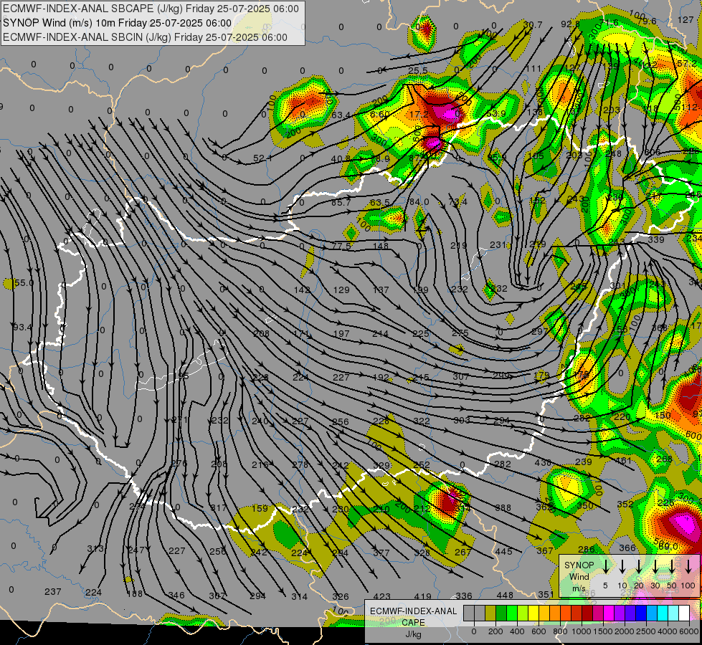Select the dark red swatch in CAPE legend
This screenshot has width=702, height=645.
click(x=587, y=613)
